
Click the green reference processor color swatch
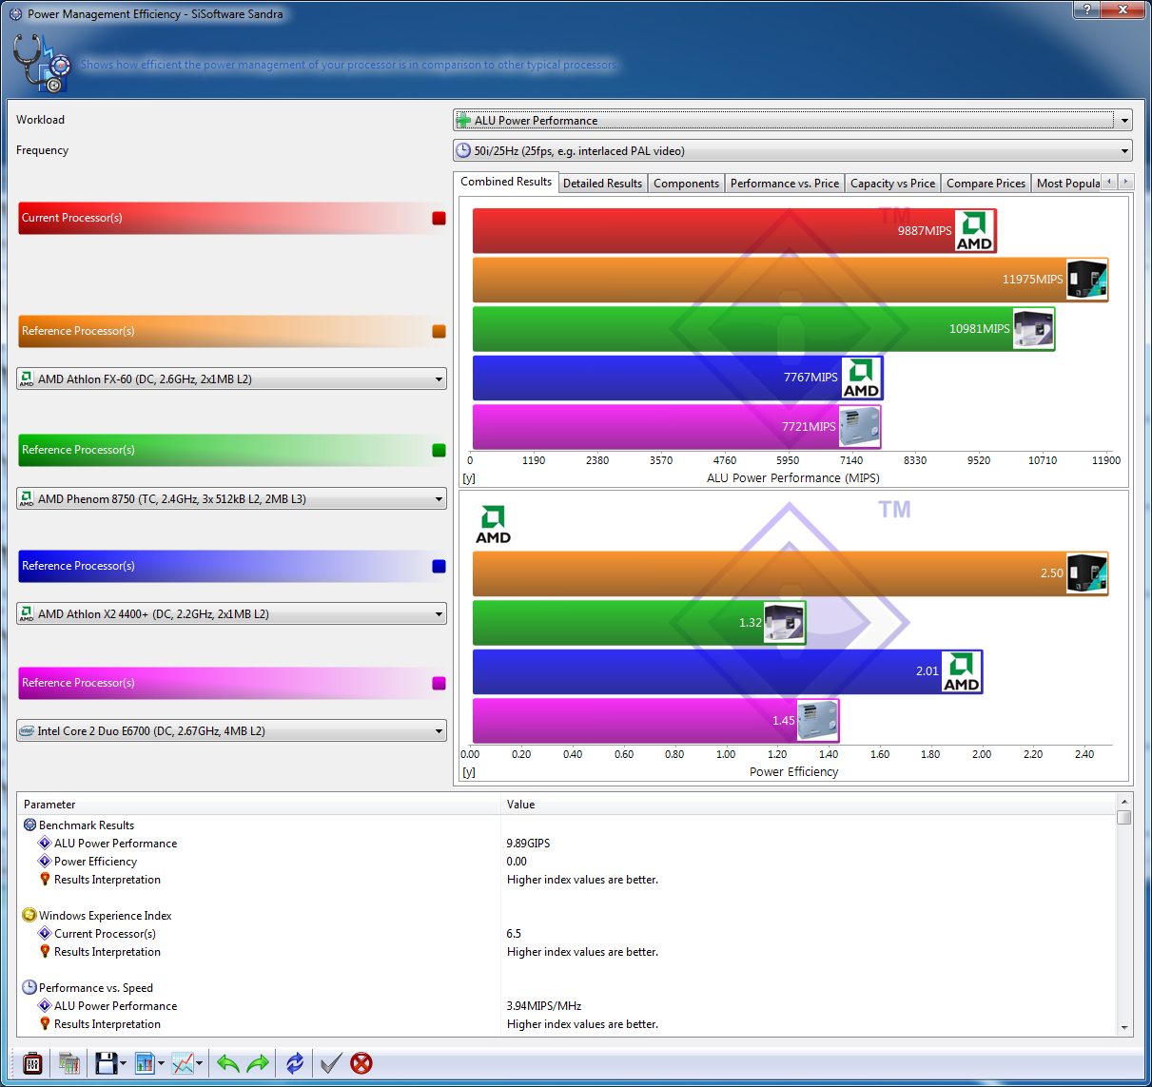(439, 450)
